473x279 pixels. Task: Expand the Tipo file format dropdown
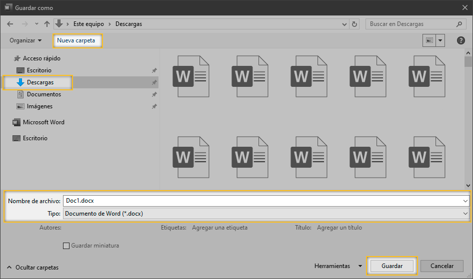(465, 213)
